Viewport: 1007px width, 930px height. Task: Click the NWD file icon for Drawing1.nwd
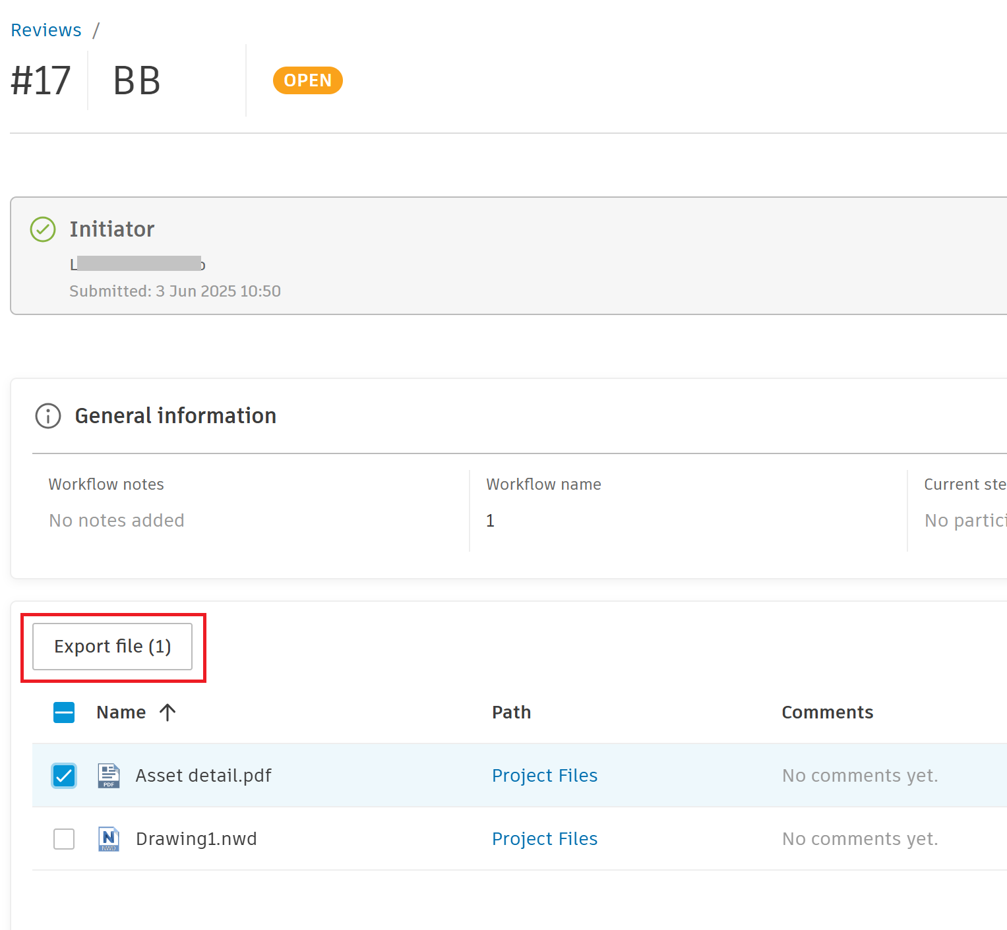coord(109,839)
